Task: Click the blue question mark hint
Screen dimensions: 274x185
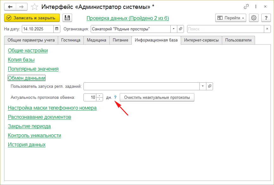Action: [115, 98]
